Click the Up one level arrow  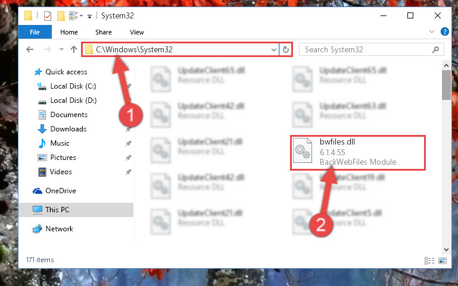[x=74, y=49]
